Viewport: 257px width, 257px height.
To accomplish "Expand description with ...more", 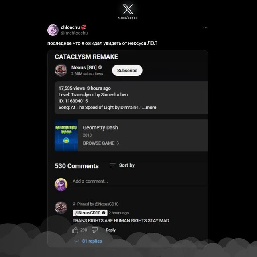I will tap(149, 108).
